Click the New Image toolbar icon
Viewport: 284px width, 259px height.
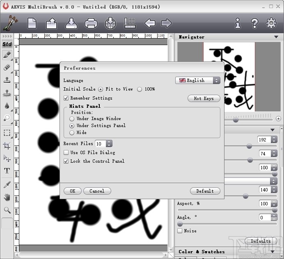click(x=32, y=23)
